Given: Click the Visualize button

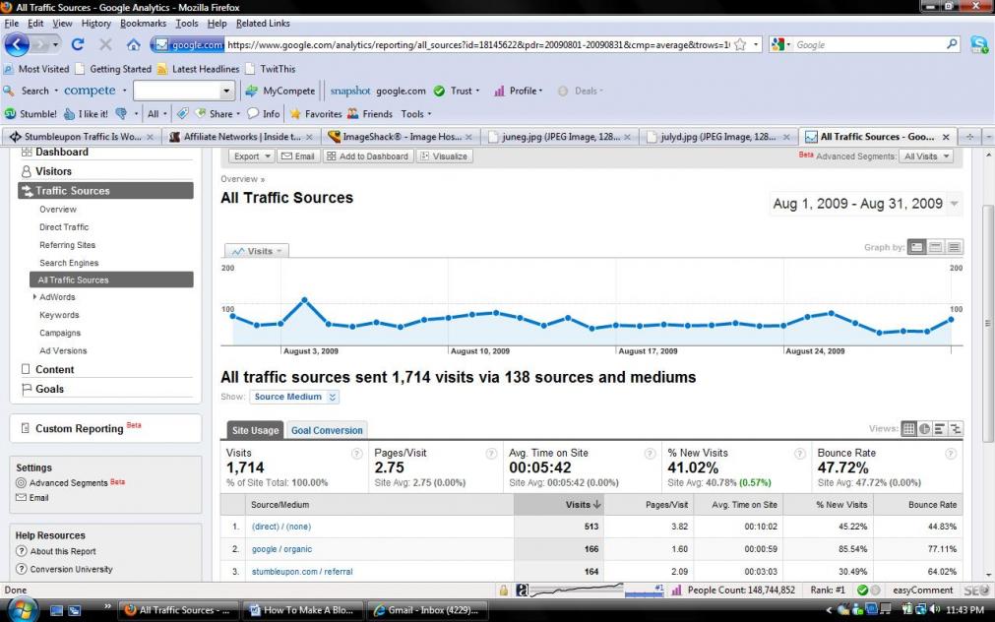Looking at the screenshot, I should tap(444, 156).
